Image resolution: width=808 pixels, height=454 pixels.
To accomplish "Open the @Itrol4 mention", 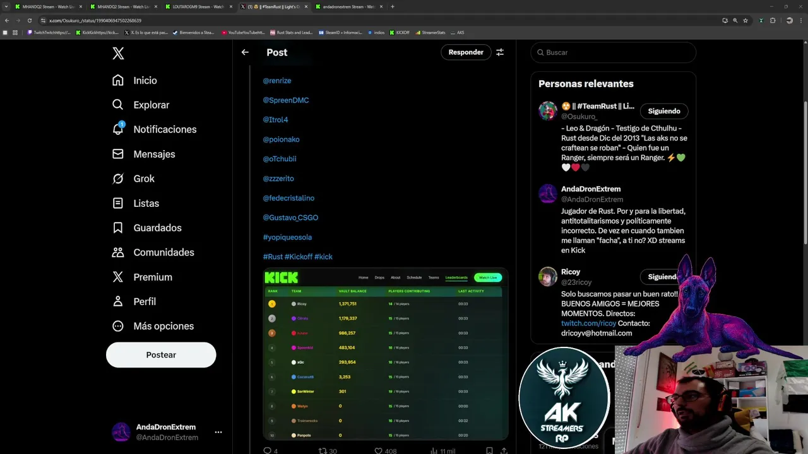I will 275,120.
